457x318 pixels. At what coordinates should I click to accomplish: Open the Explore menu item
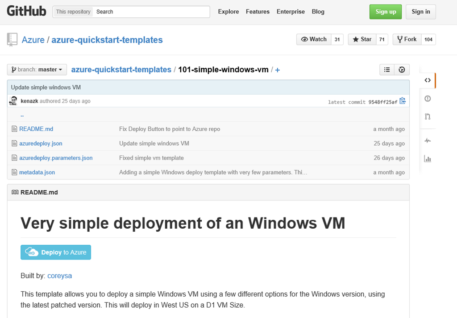[x=228, y=12]
